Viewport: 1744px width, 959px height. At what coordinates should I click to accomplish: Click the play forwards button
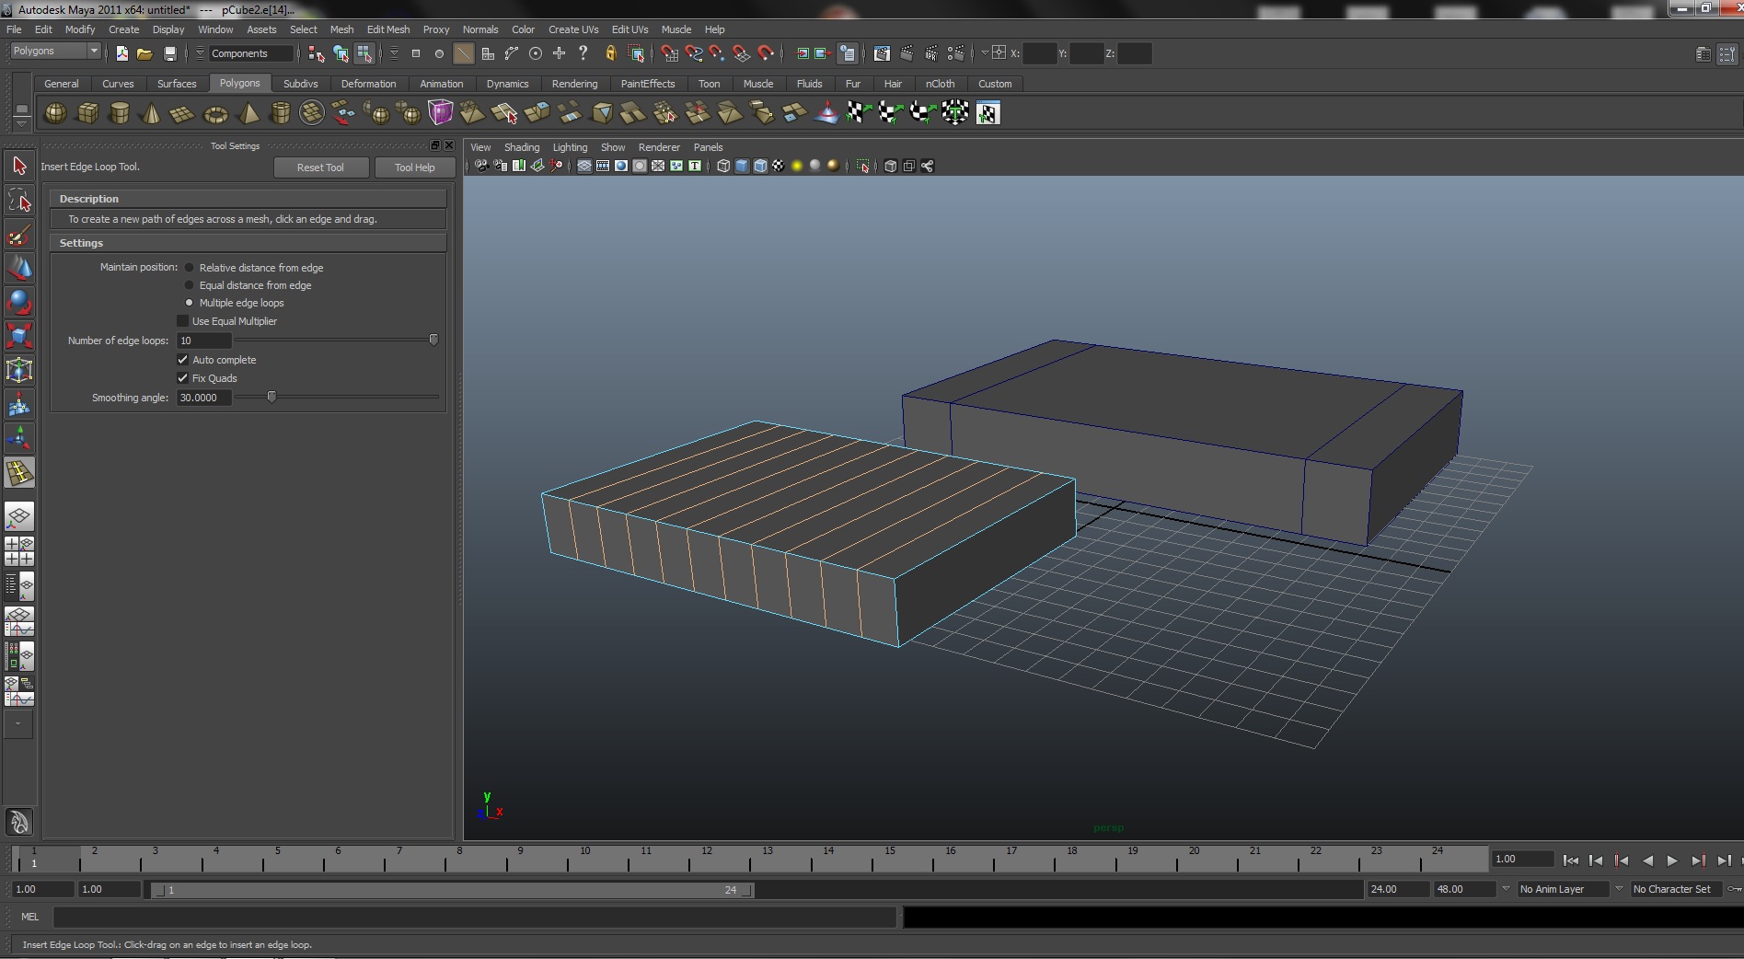pyautogui.click(x=1672, y=861)
